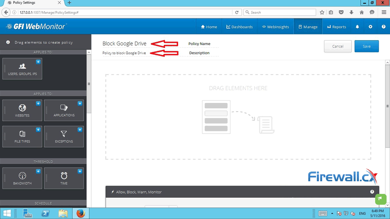Click the sidebar scroll up arrow

[x=89, y=52]
